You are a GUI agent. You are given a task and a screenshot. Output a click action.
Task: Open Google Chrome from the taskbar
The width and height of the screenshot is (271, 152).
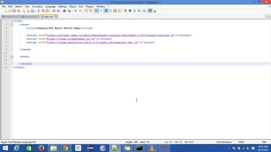[65, 148]
